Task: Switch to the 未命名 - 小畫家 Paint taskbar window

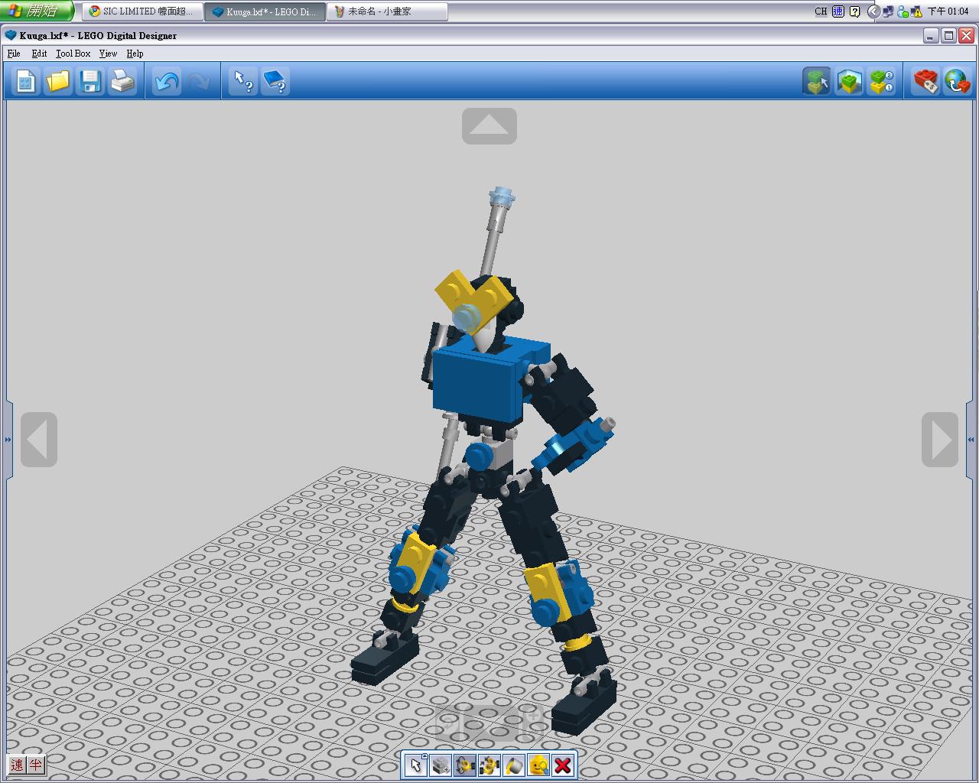Action: (x=387, y=11)
